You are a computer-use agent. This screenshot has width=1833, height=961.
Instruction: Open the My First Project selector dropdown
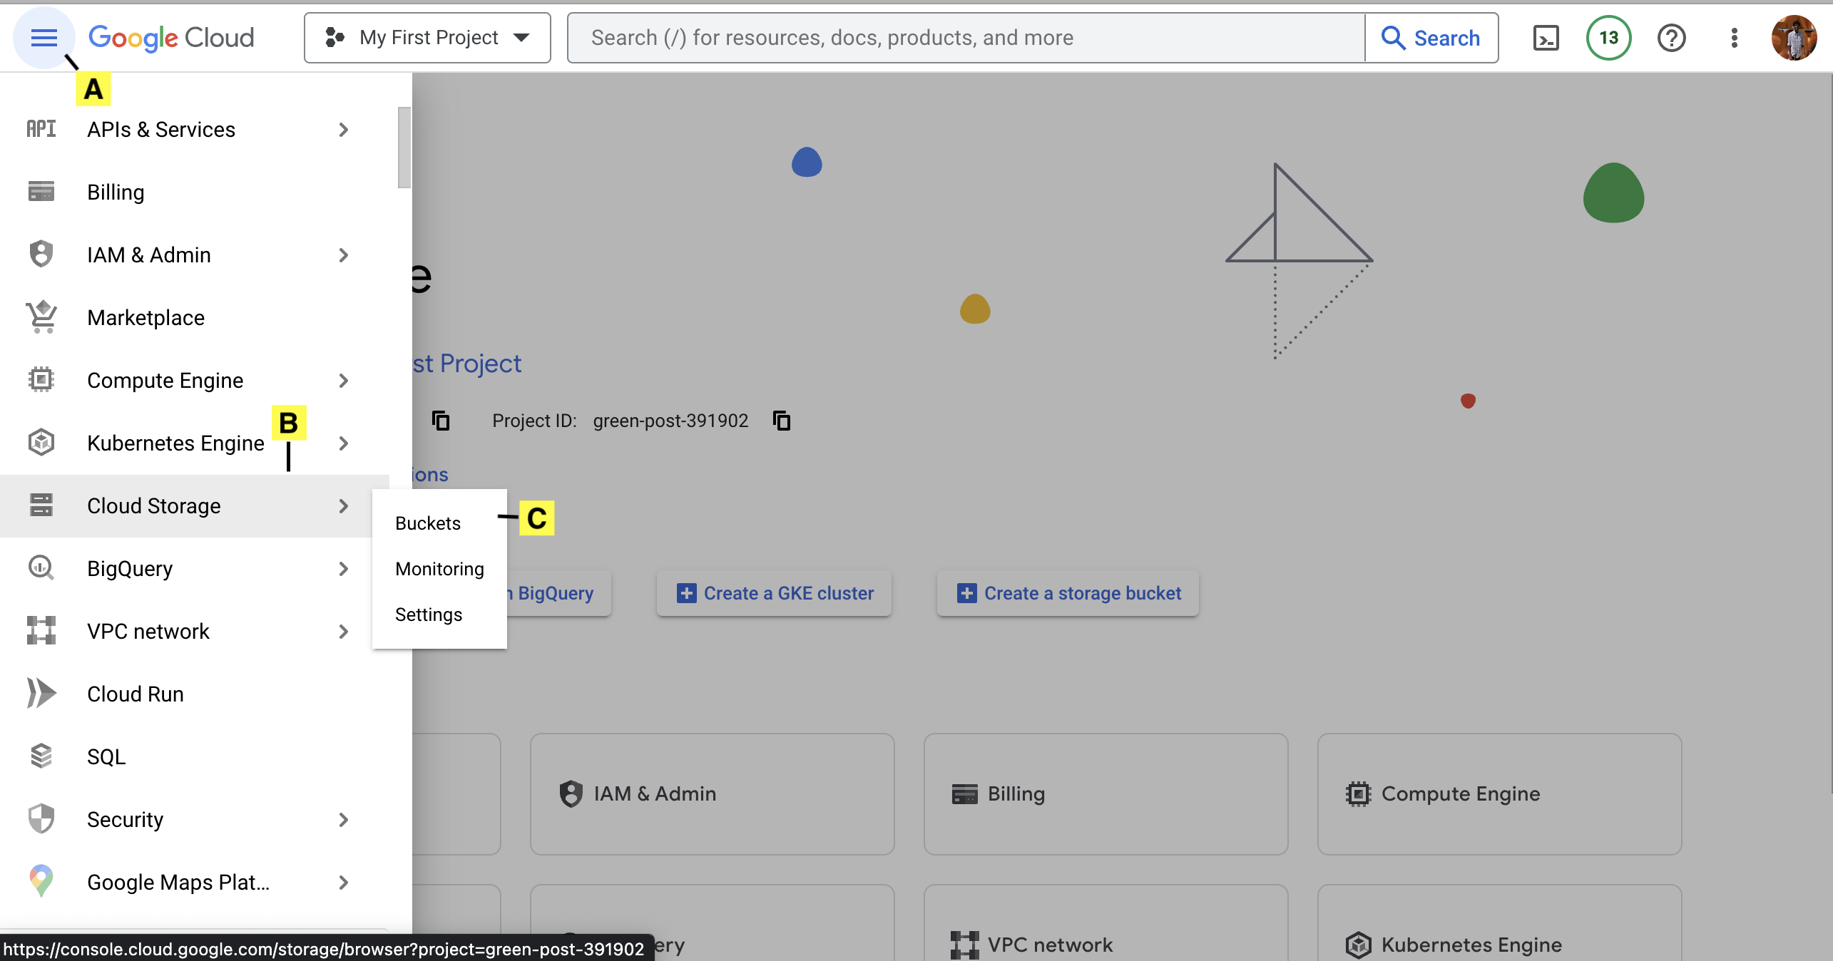coord(427,38)
